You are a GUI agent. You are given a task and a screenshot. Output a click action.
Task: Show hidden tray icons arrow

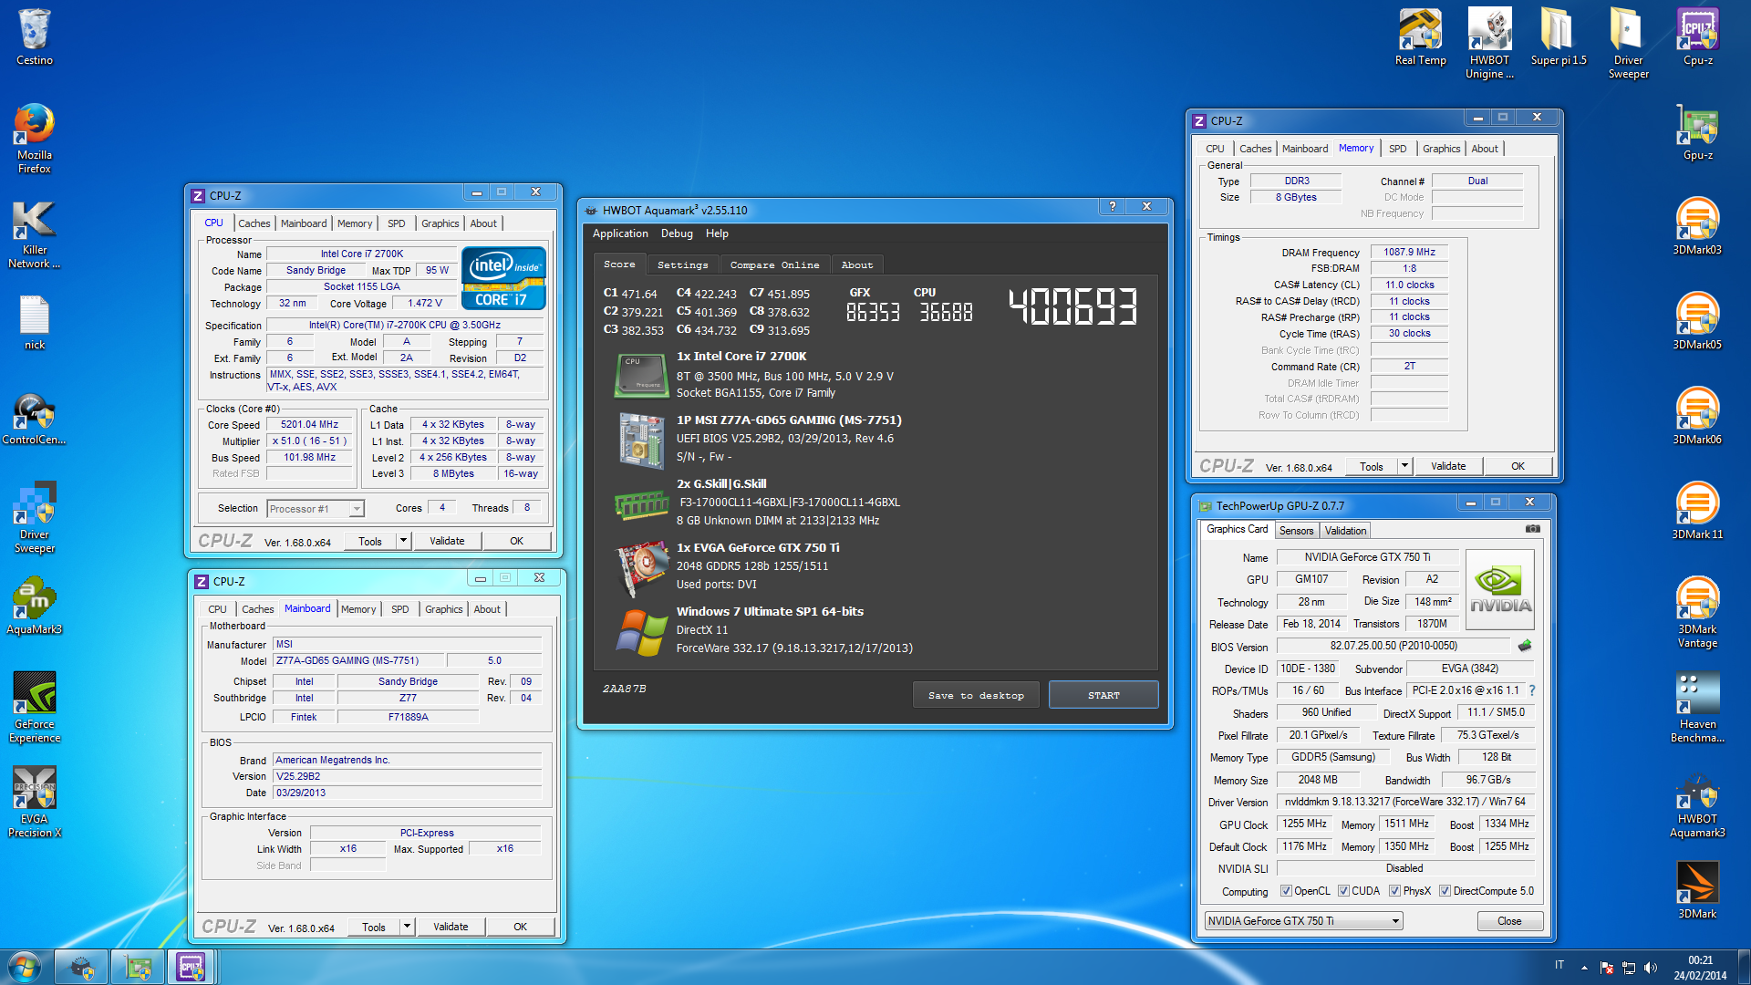point(1584,968)
